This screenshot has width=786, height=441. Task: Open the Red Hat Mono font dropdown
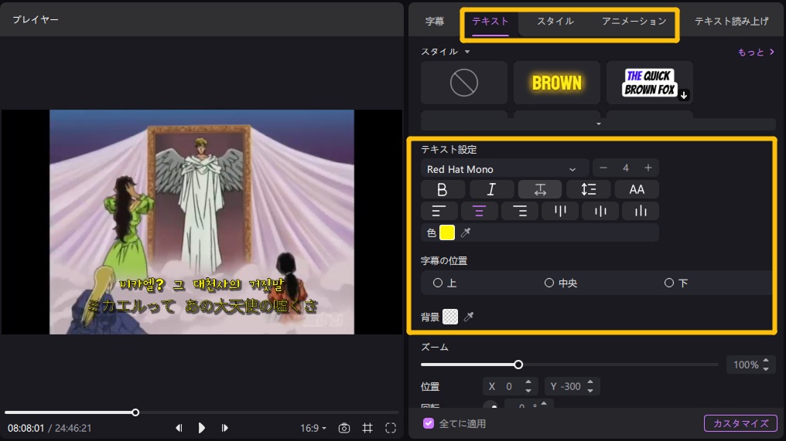point(504,168)
